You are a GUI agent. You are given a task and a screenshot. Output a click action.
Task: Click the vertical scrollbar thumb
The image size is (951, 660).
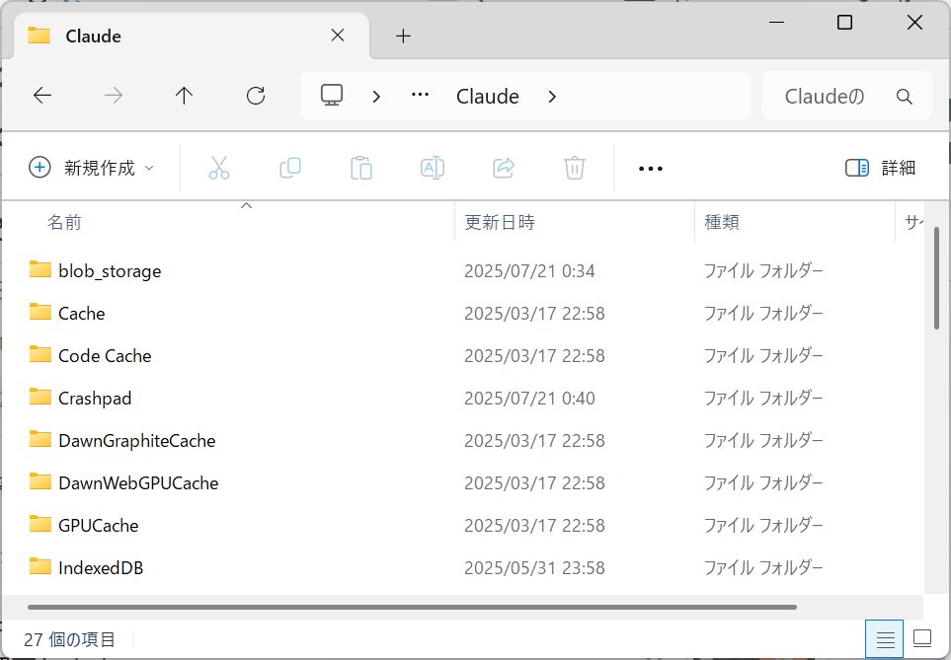936,278
